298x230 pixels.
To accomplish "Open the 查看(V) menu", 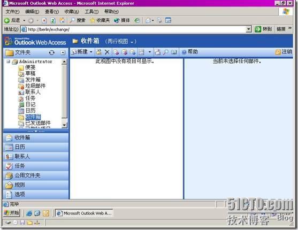I will [52, 12].
